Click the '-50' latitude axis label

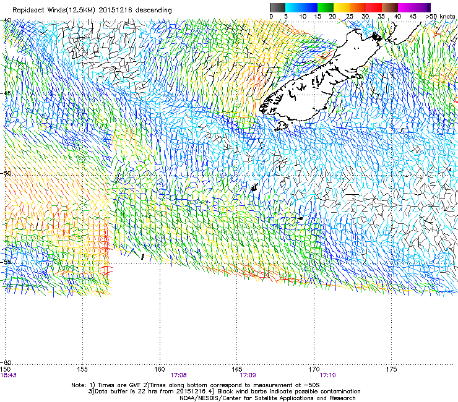point(6,173)
